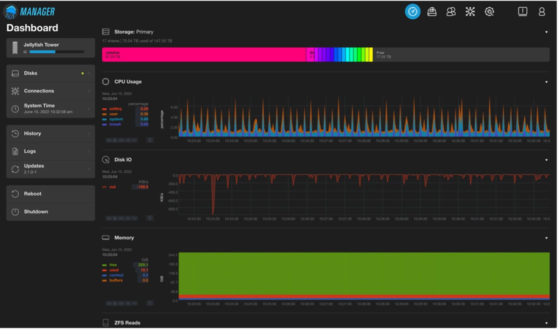The image size is (558, 329).
Task: Open the shares drive icon in top bar
Action: [432, 12]
